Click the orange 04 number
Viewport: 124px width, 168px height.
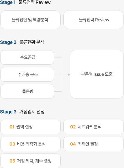point(73,144)
